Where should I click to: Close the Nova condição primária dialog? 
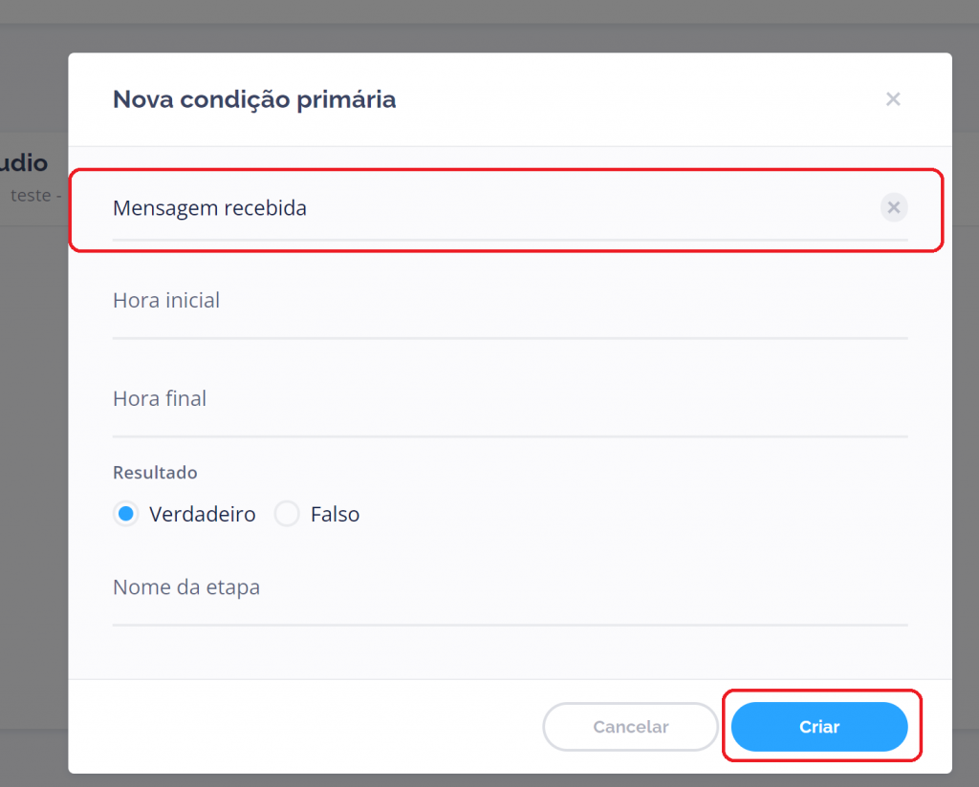tap(893, 99)
